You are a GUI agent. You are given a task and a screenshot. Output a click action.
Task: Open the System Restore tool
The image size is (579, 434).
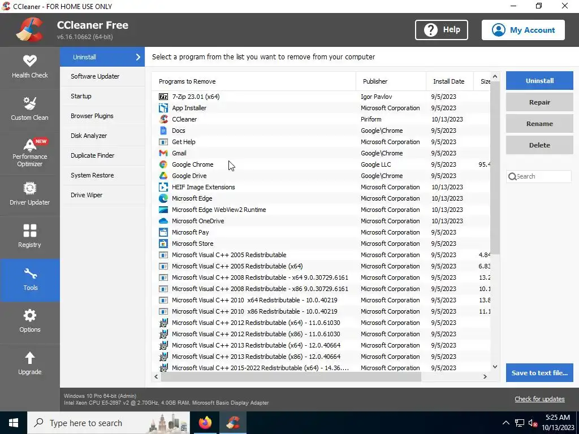(102, 175)
